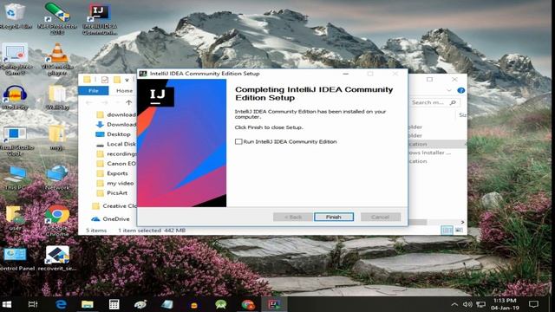
Task: Select the my video folder in the navigation pane
Action: (x=115, y=183)
